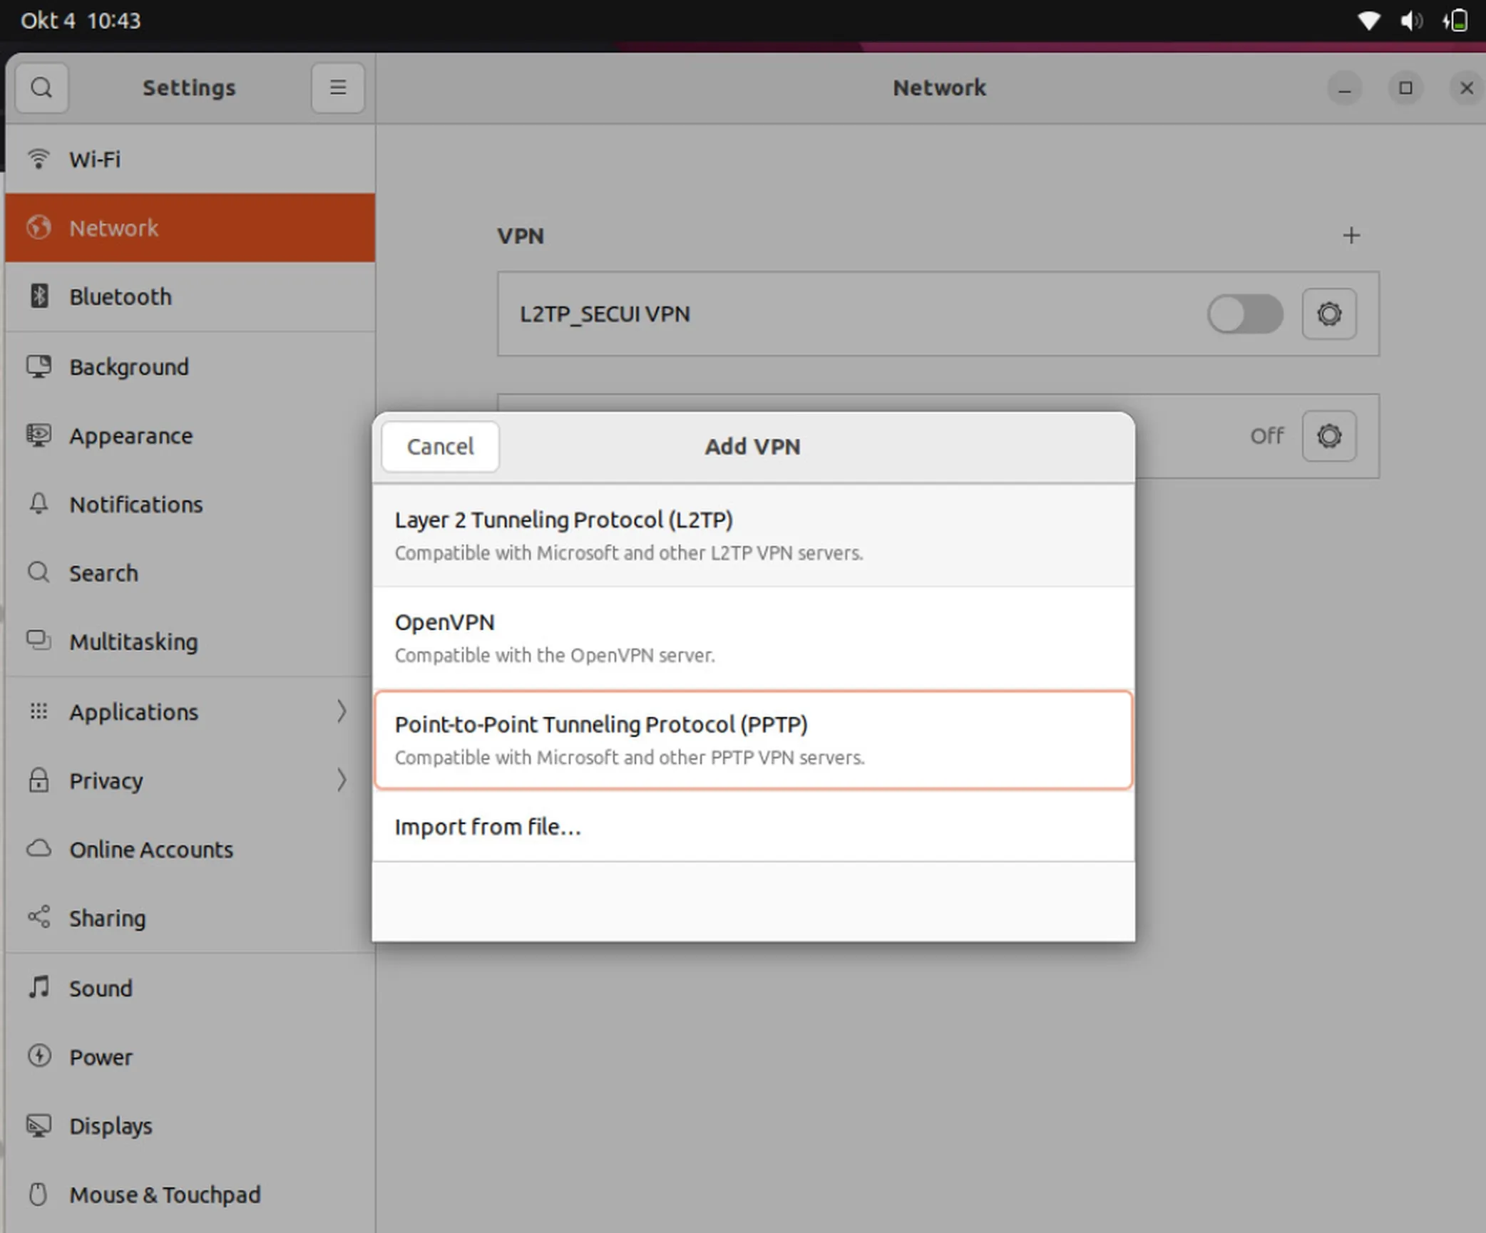Cancel the Add VPN dialog
Viewport: 1486px width, 1233px height.
(x=440, y=446)
